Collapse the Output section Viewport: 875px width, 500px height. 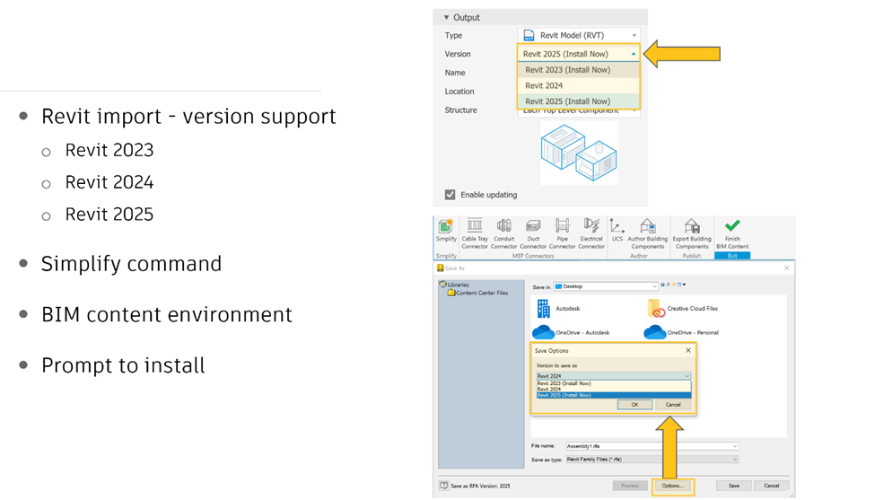[446, 17]
